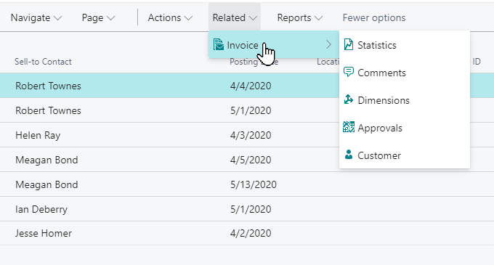Click the Helen Ray contact cell

38,135
